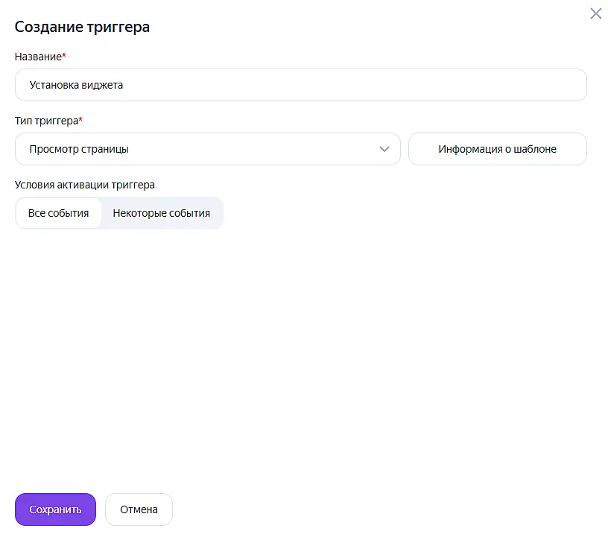Click the chevron arrow in trigger type dropdown

[x=384, y=149]
